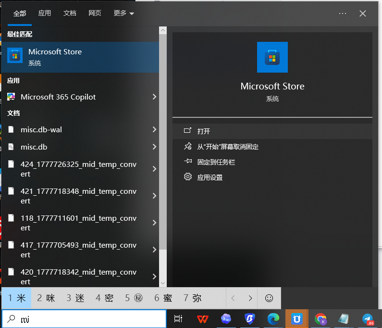Unpin from Start via 从"开始"屏幕取消固定
382x328 pixels.
tap(272, 147)
